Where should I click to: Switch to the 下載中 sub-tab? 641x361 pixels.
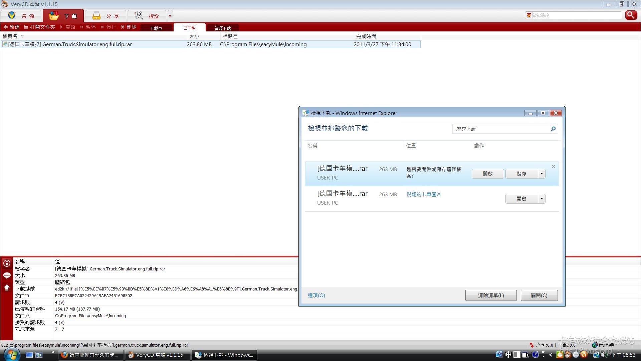pos(156,28)
